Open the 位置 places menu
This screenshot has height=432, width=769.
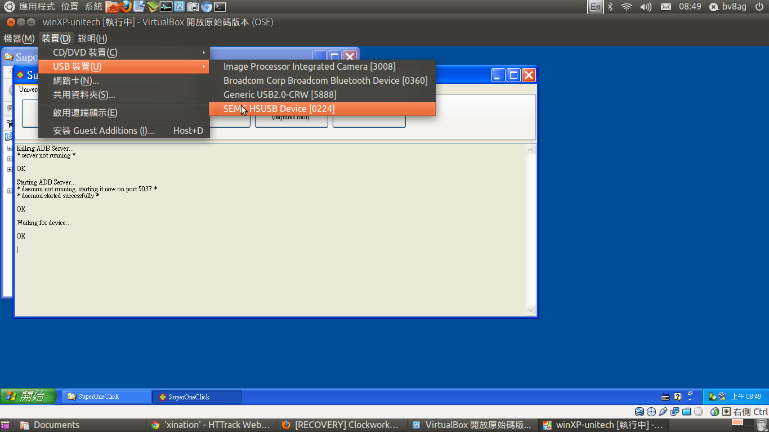(70, 7)
